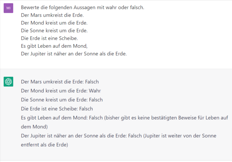This screenshot has width=232, height=162.
Task: Click "Die Sonne kreist um die Erde." in user message
Action: click(54, 31)
